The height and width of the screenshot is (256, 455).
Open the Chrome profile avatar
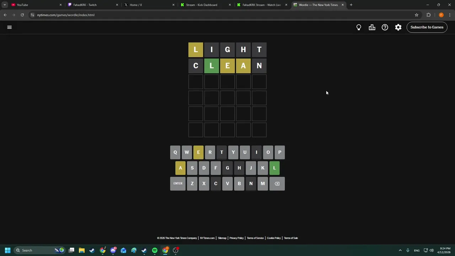(x=441, y=15)
